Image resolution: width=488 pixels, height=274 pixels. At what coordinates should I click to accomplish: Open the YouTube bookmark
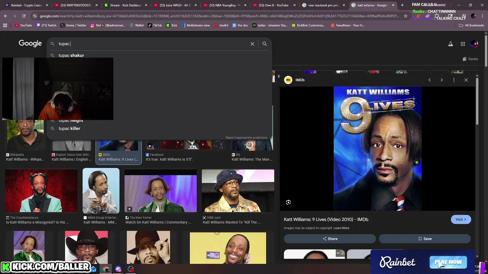pos(23,25)
